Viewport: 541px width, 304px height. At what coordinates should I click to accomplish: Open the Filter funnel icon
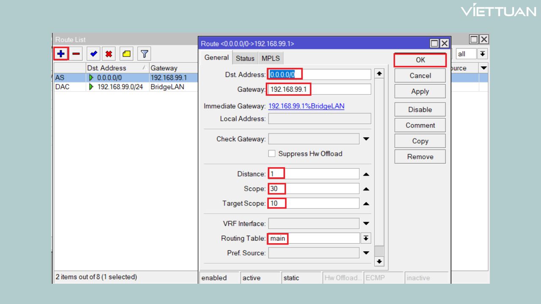(x=144, y=54)
